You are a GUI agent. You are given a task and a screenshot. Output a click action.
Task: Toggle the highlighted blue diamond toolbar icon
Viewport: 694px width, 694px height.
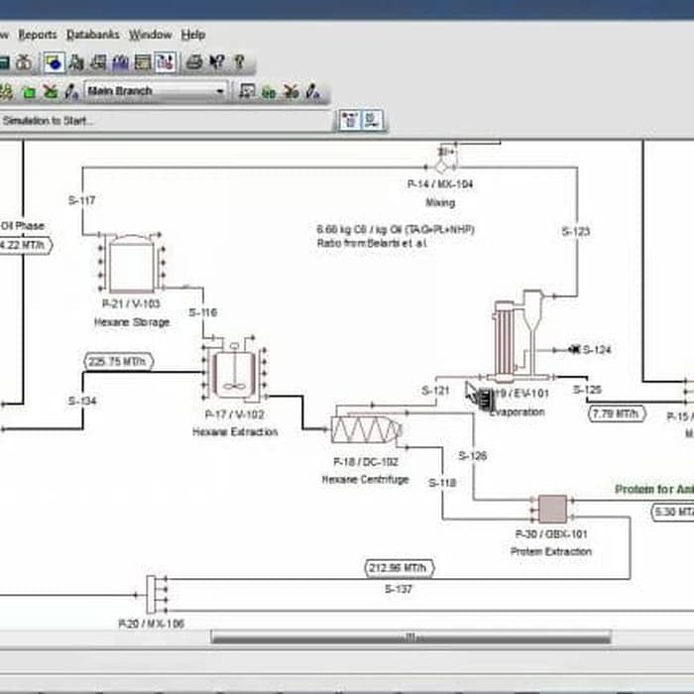(x=54, y=62)
